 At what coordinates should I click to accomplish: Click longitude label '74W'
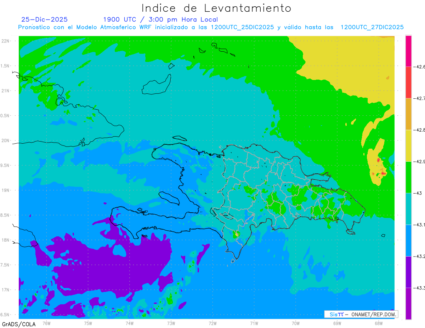pos(129,323)
